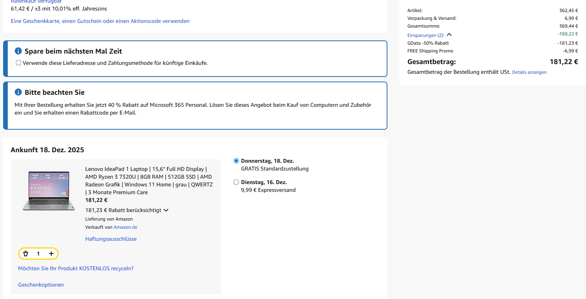Click the trash icon to remove the laptop
The image size is (586, 299).
(x=26, y=254)
